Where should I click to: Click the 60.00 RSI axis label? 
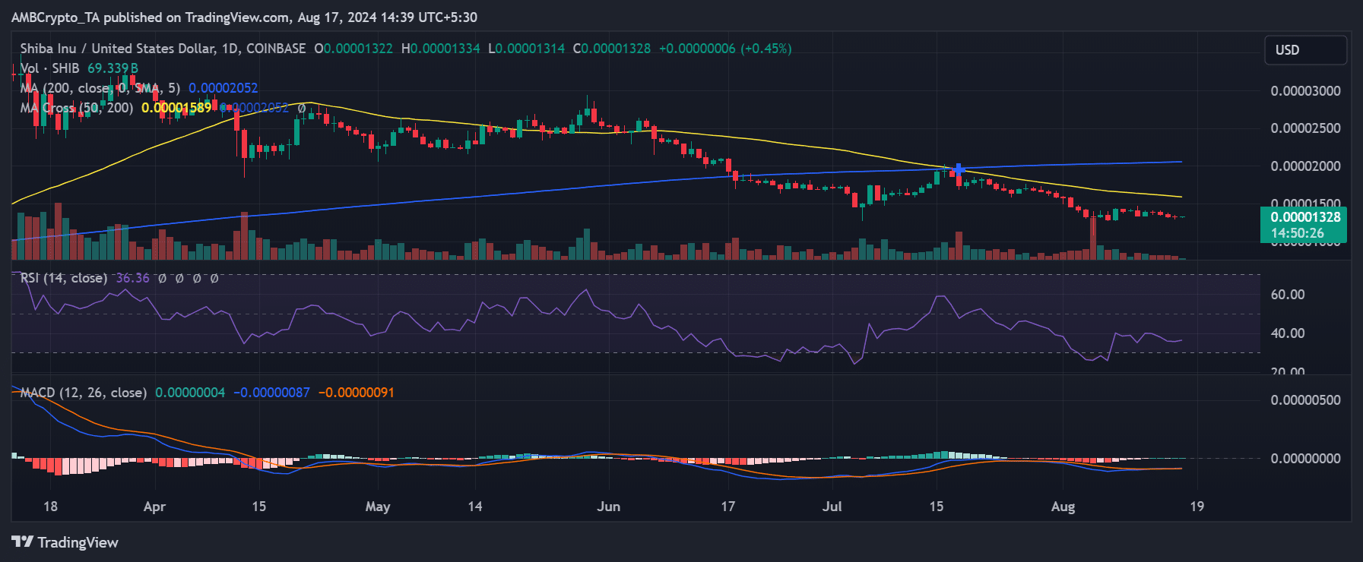pyautogui.click(x=1288, y=295)
